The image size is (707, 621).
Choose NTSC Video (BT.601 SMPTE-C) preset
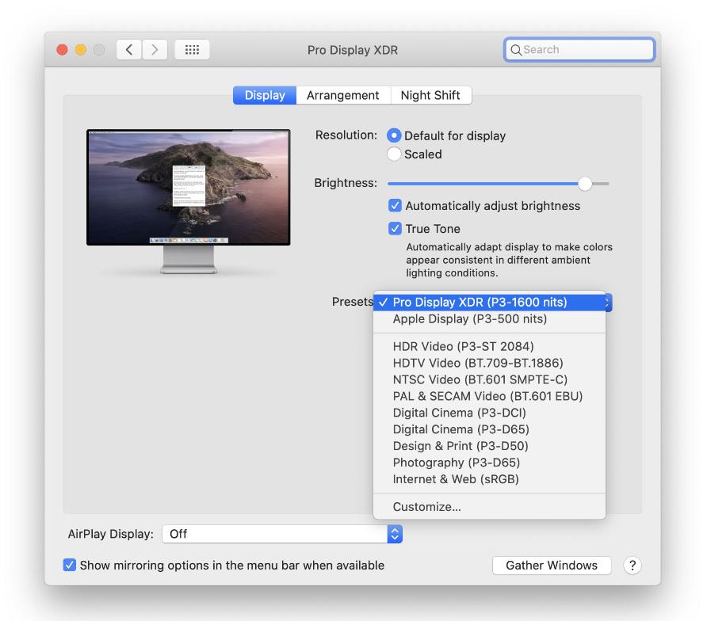point(490,379)
